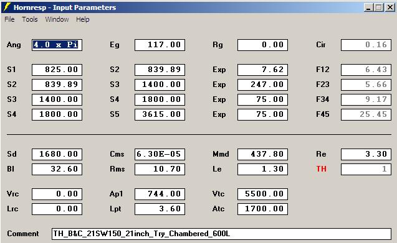
Task: Click the Mmd field with 437.80
Action: [x=262, y=154]
